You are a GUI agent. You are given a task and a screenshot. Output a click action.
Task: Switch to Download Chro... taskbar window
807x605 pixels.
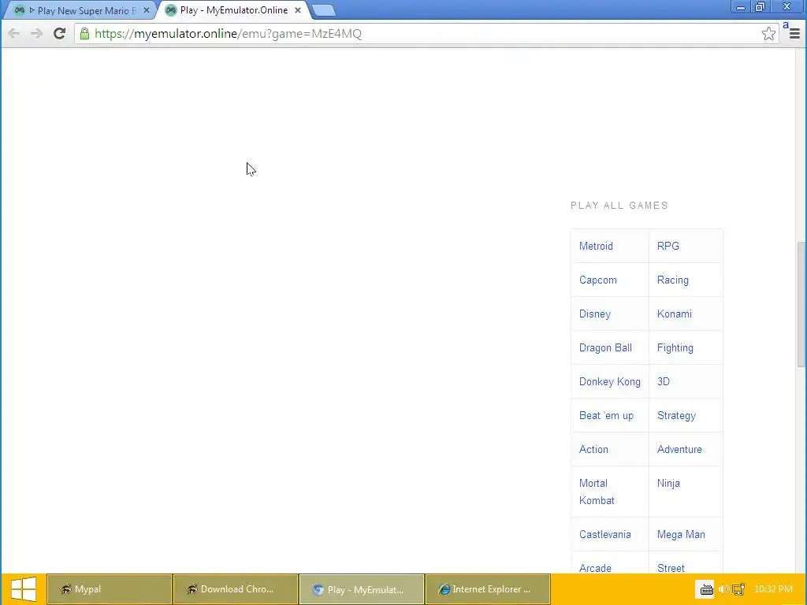235,589
